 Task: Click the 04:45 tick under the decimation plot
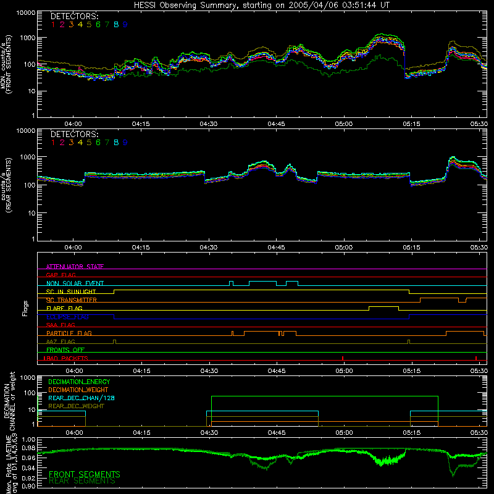pos(277,433)
